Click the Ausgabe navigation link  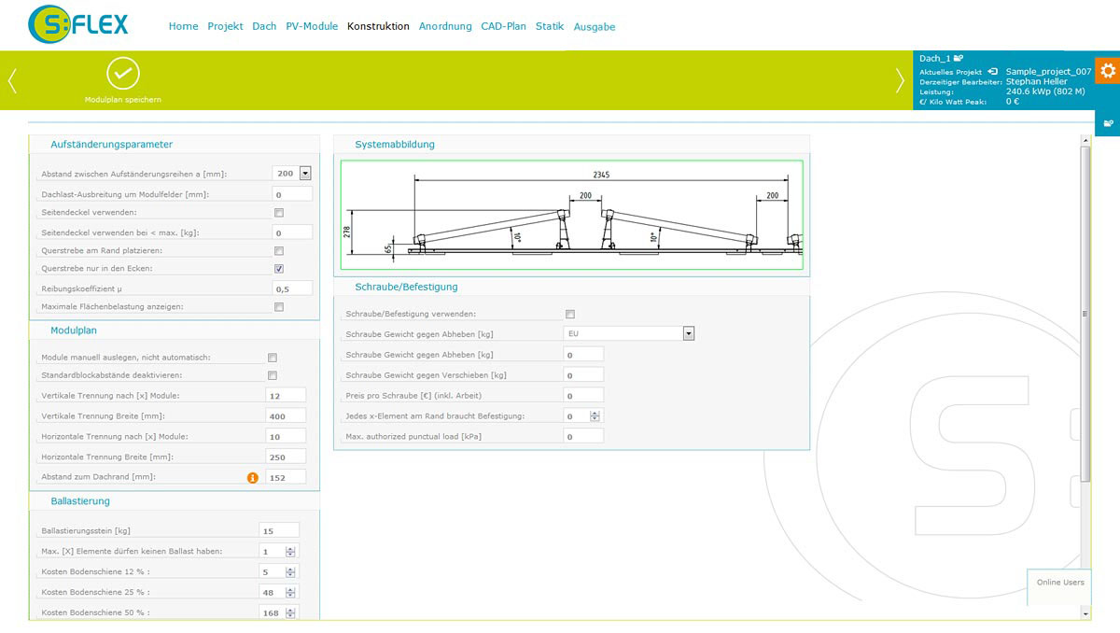[x=595, y=27]
